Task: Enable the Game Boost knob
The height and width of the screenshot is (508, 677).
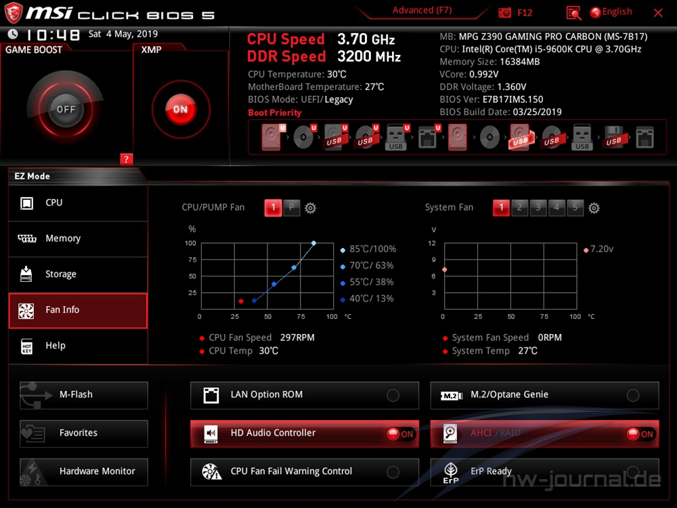Action: pyautogui.click(x=66, y=109)
